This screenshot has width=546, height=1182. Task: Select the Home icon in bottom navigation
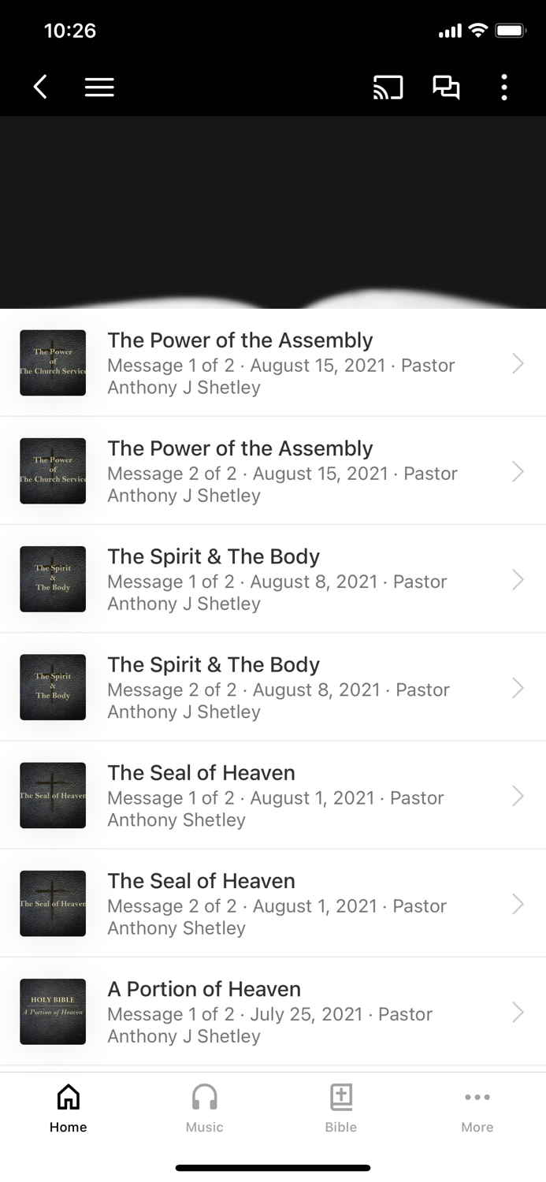[68, 1095]
